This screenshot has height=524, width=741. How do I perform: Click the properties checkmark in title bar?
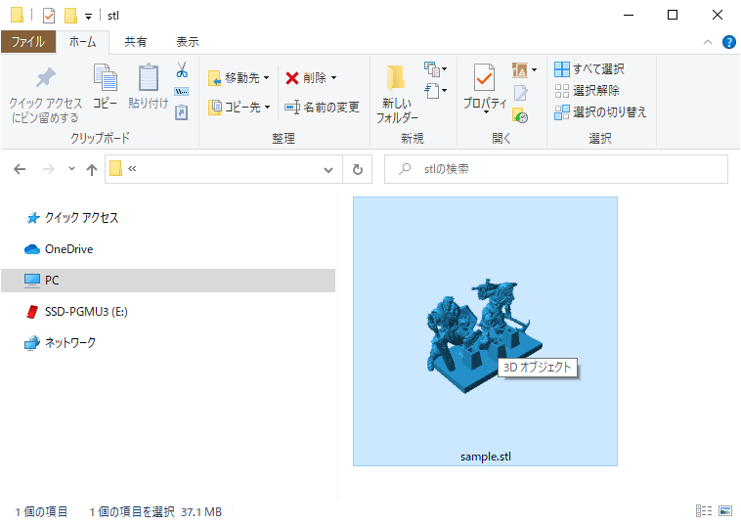[x=49, y=16]
